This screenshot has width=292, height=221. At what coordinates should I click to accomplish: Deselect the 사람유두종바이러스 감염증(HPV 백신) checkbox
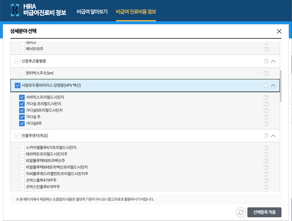click(x=17, y=85)
